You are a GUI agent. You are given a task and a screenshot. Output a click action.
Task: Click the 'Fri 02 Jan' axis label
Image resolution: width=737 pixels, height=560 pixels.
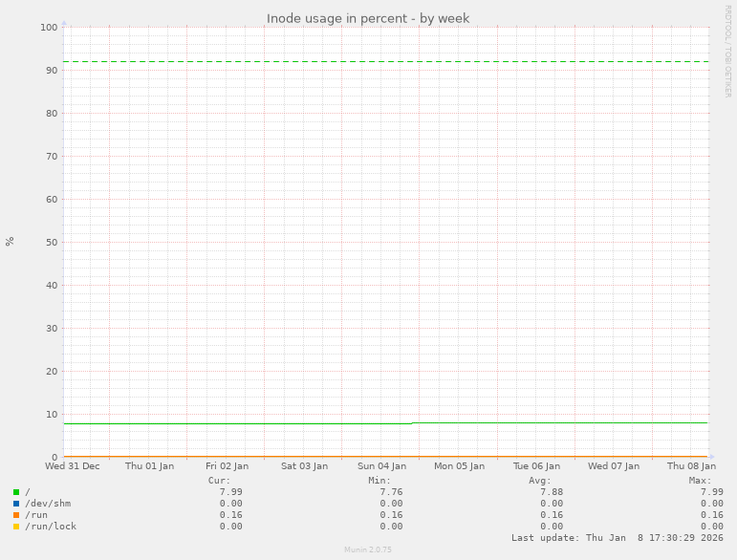pyautogui.click(x=227, y=466)
